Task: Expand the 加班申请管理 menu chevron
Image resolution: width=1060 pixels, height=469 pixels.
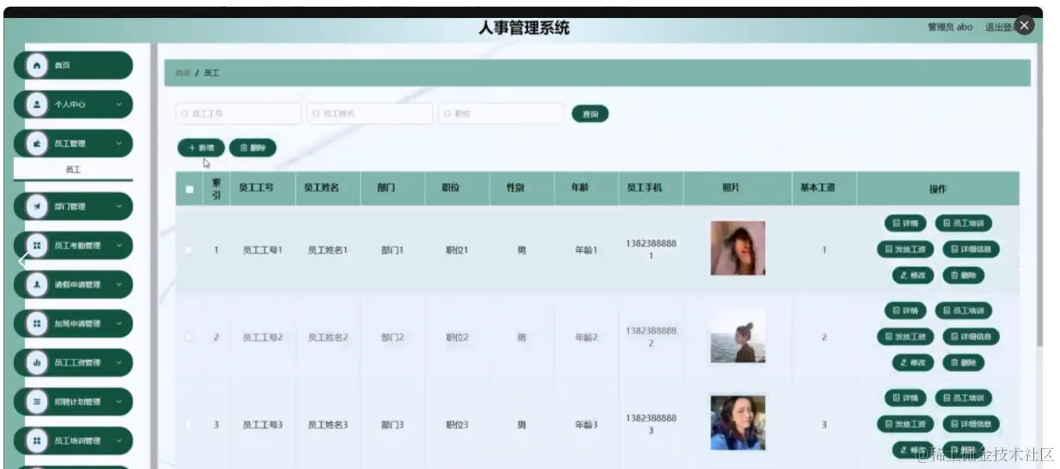Action: pos(119,323)
